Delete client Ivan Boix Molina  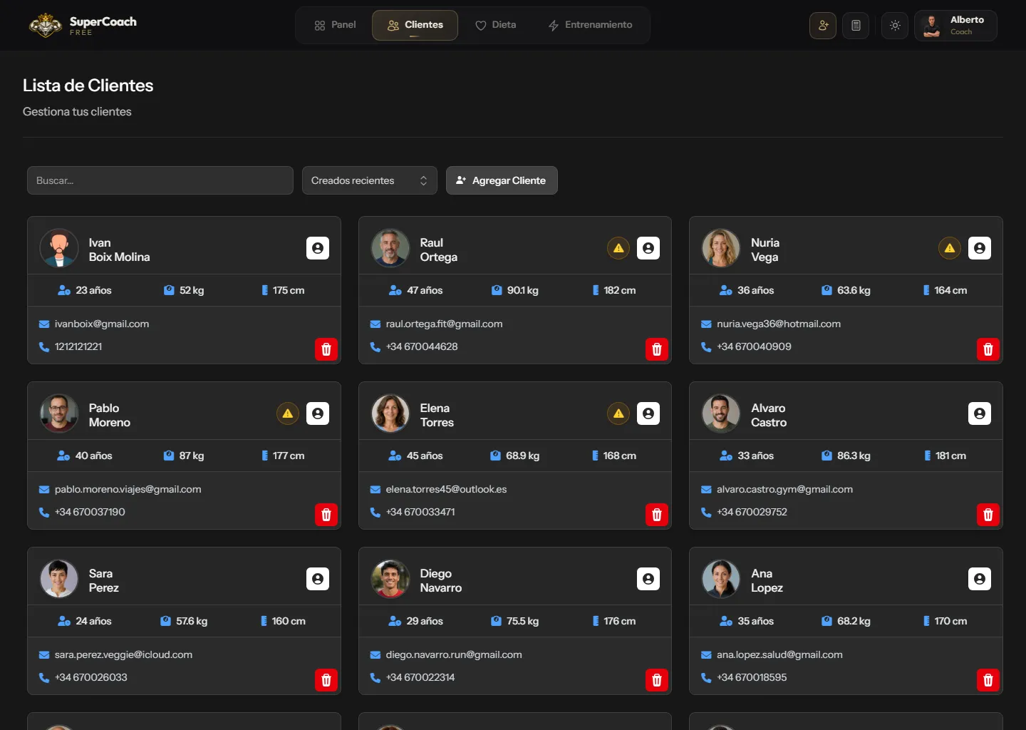326,349
